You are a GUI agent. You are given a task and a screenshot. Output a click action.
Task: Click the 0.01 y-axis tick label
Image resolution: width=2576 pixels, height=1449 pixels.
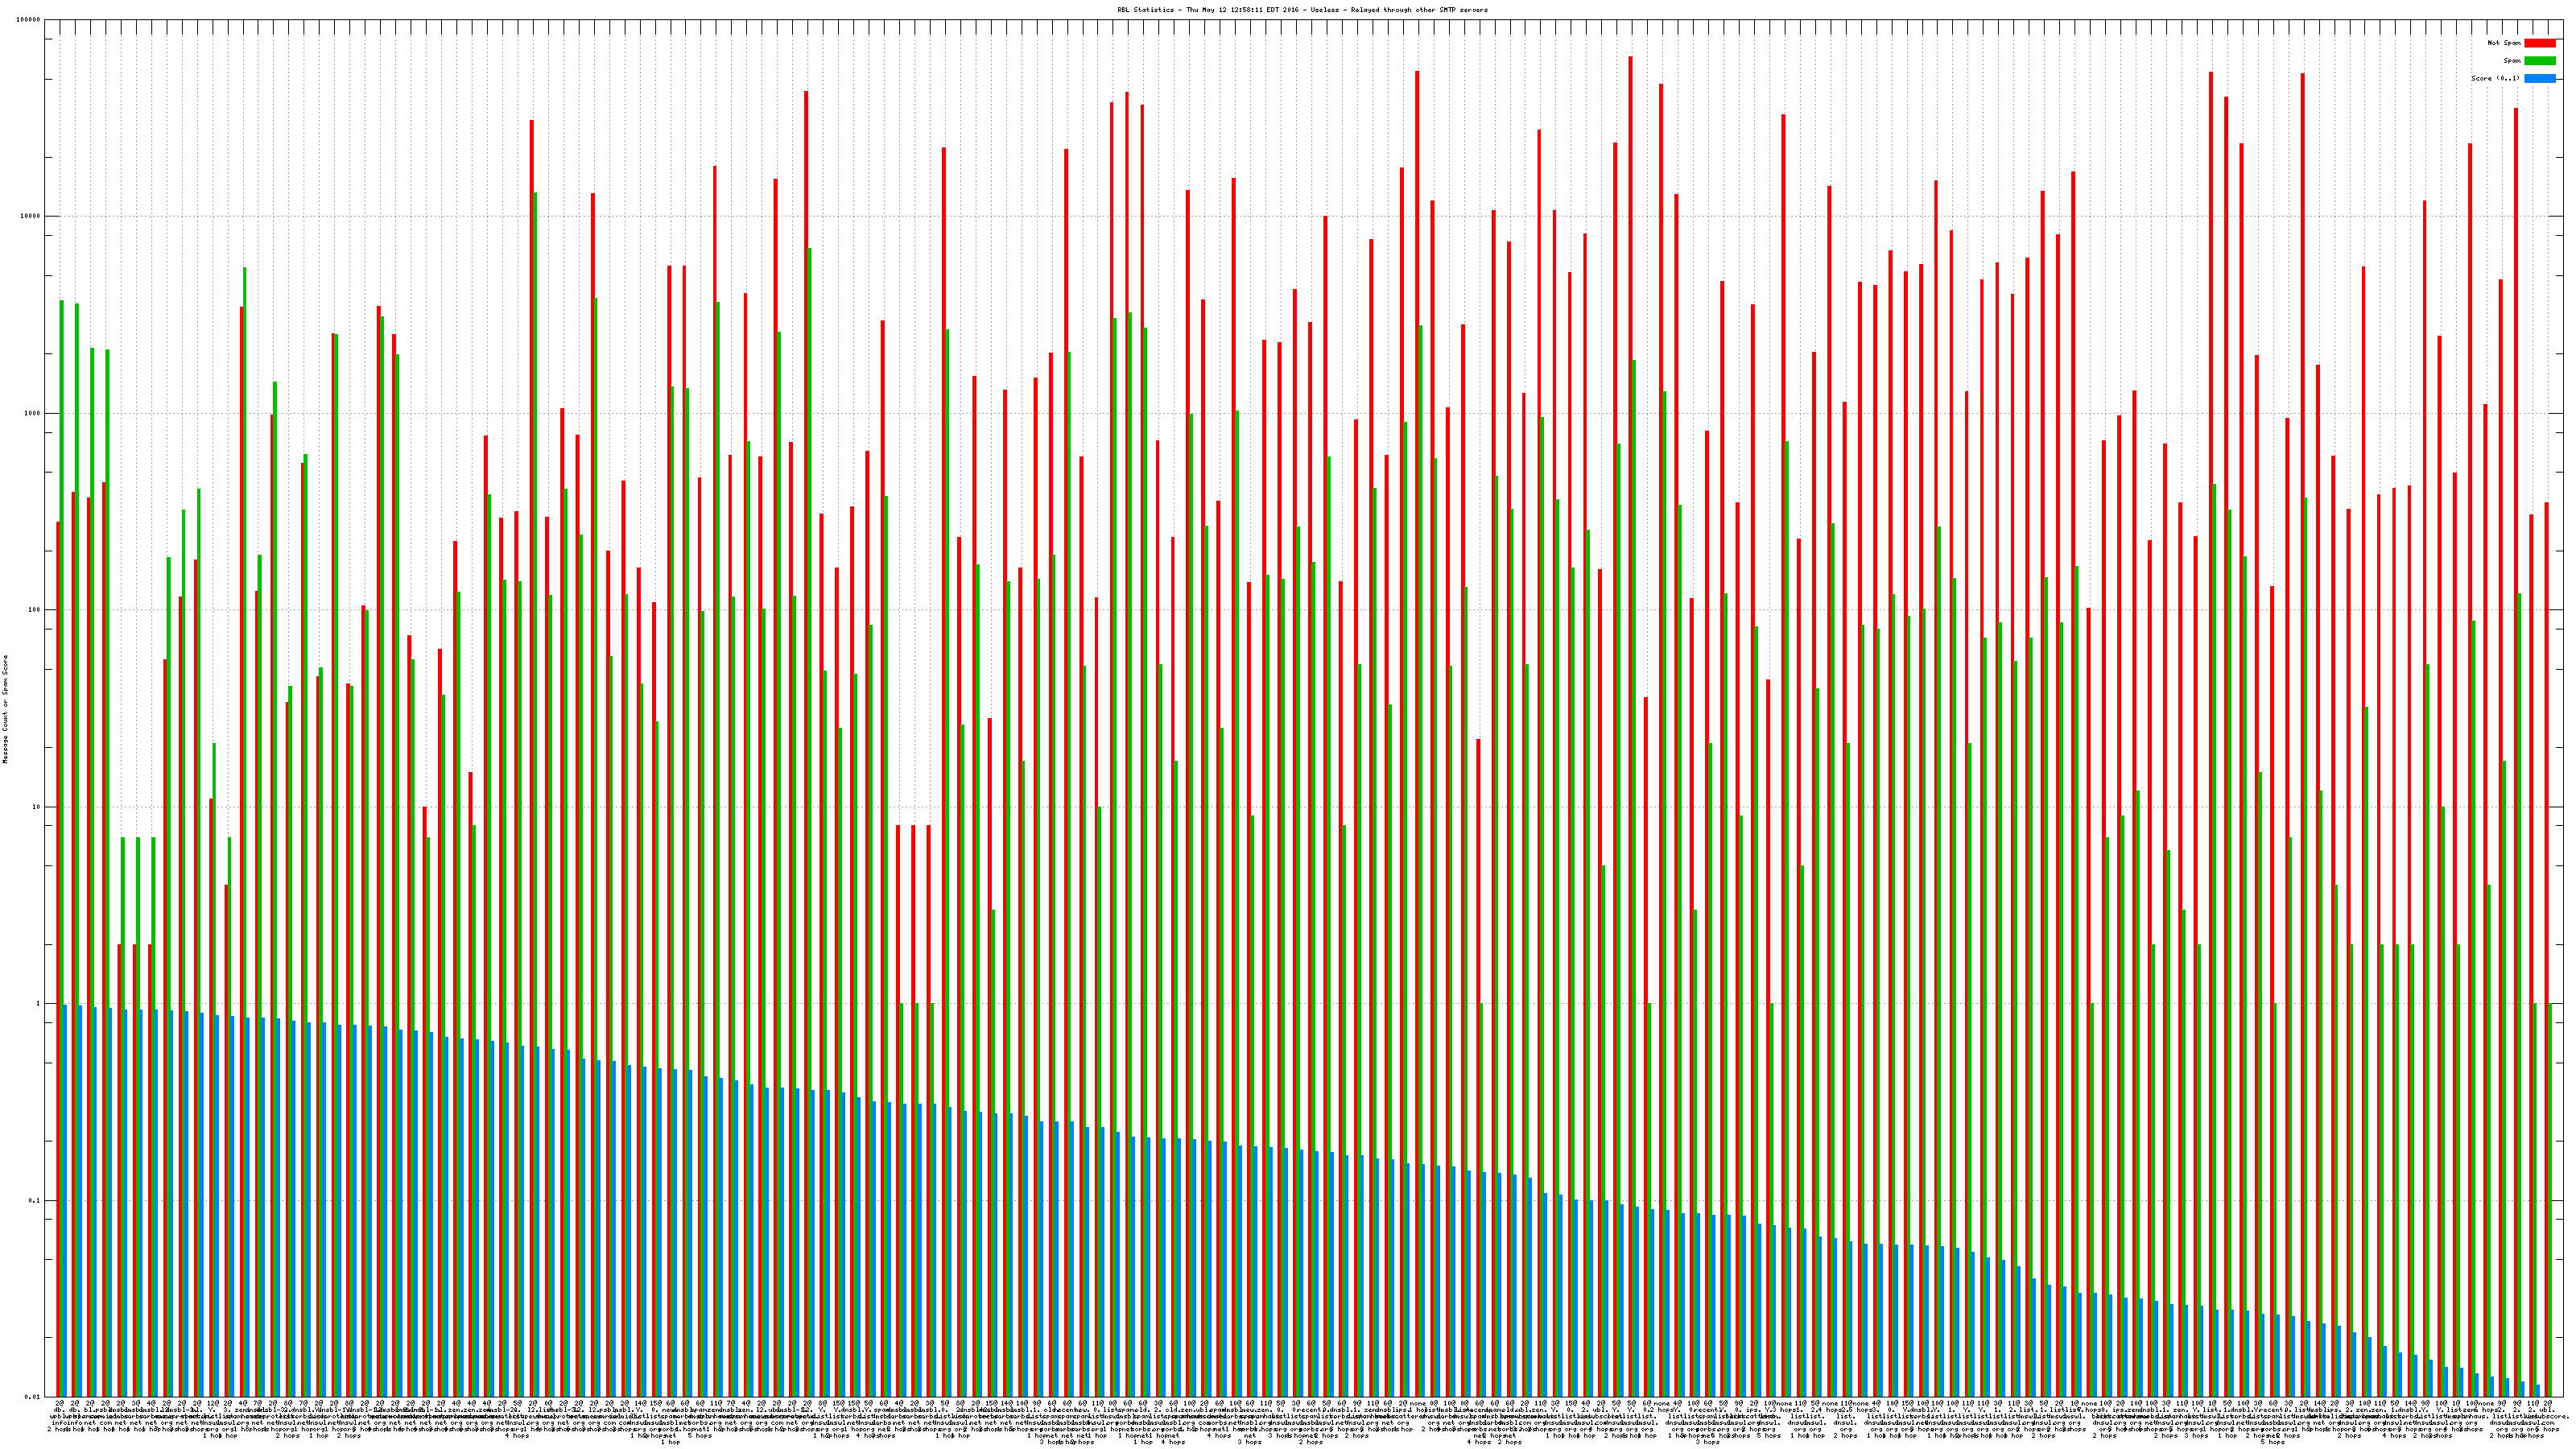click(x=32, y=1397)
